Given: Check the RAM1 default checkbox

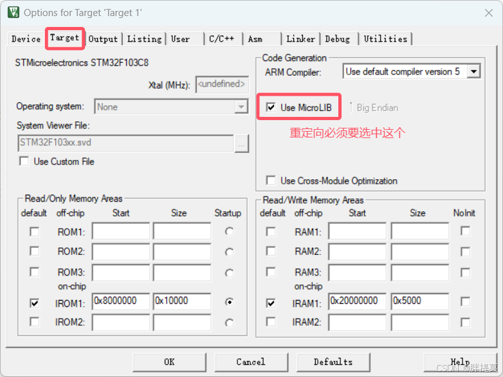Looking at the screenshot, I should 271,232.
